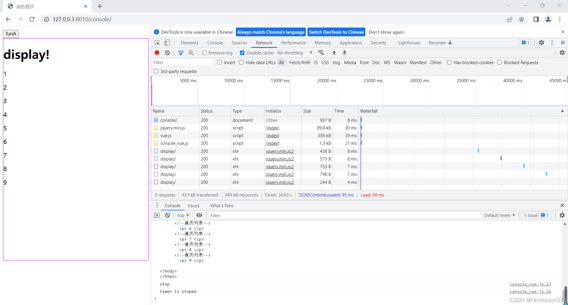Search within network requests
The height and width of the screenshot is (305, 568).
pyautogui.click(x=191, y=53)
